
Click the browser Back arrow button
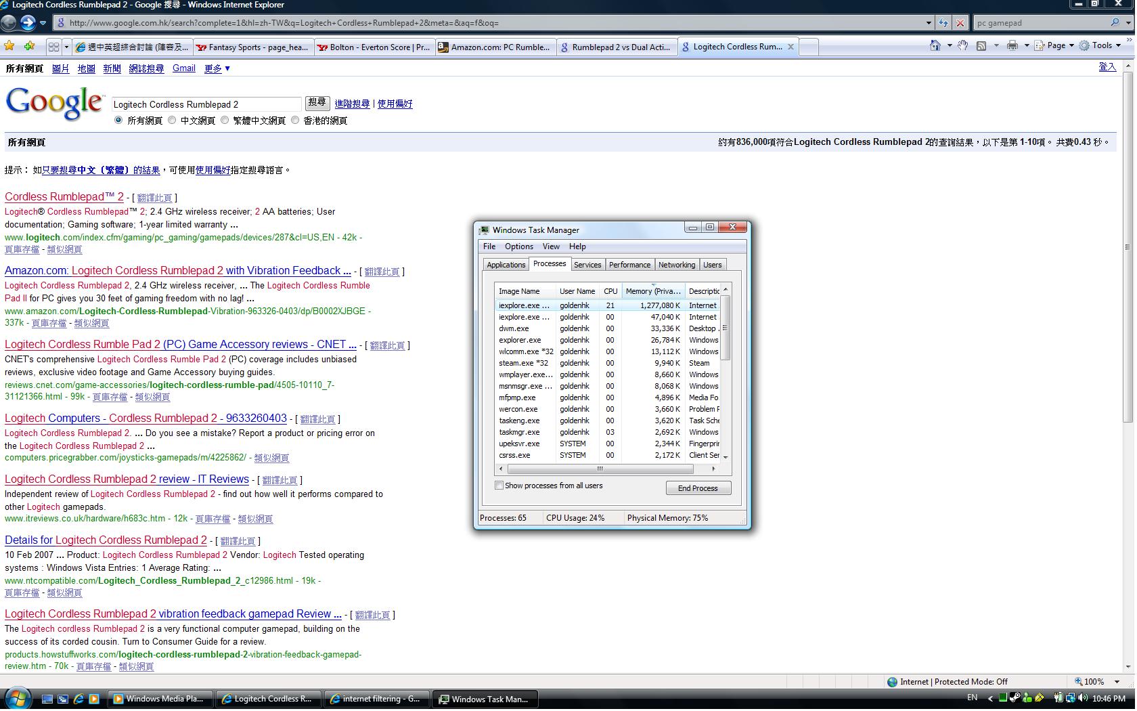[9, 22]
